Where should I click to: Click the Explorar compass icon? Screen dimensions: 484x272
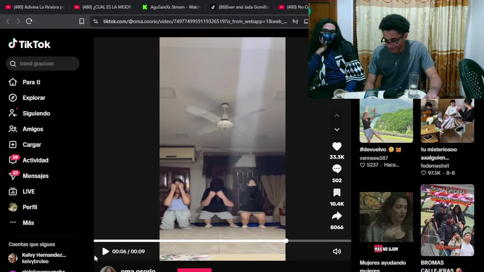point(13,98)
